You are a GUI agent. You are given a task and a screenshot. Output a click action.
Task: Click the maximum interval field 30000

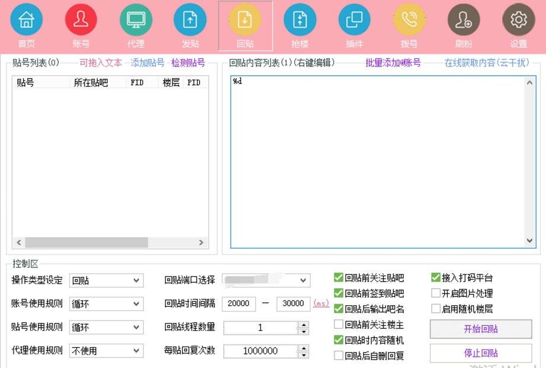coord(293,304)
